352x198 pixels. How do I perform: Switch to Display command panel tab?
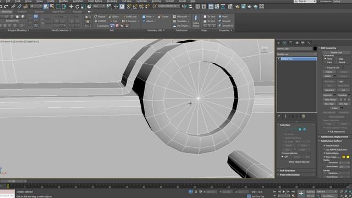pyautogui.click(x=303, y=43)
